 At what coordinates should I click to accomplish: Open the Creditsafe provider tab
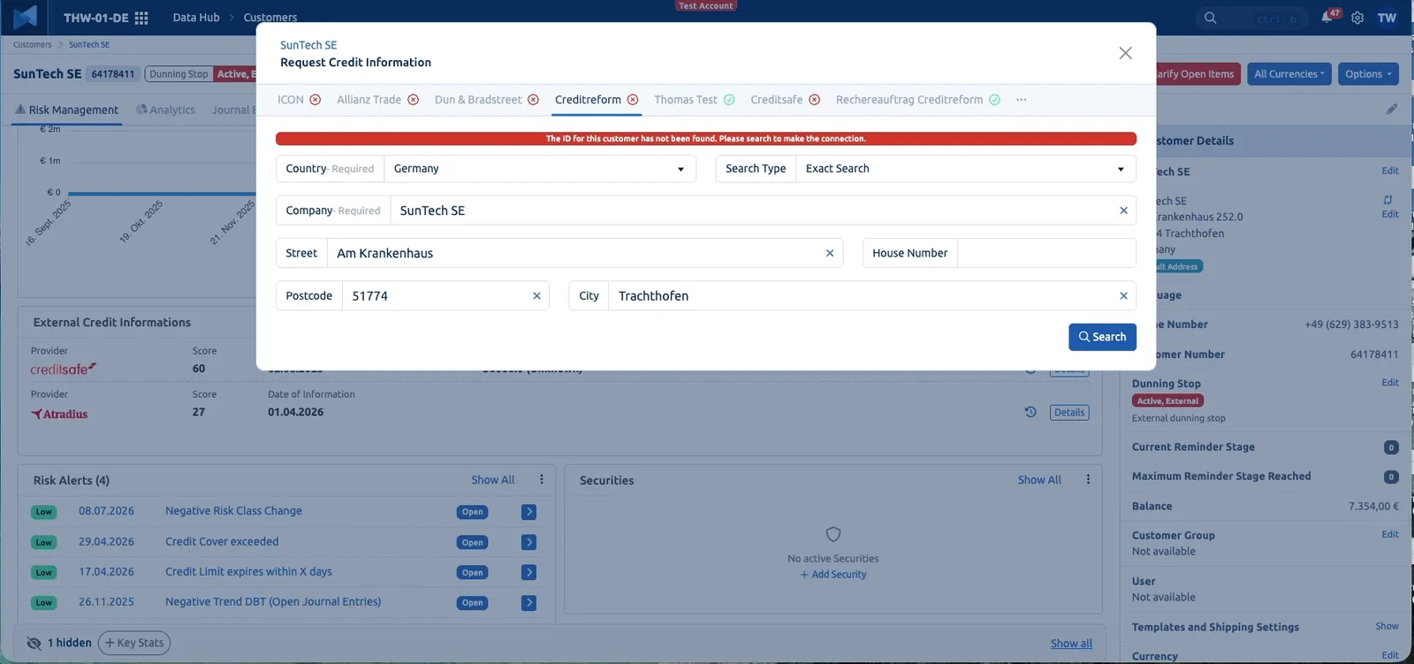785,100
